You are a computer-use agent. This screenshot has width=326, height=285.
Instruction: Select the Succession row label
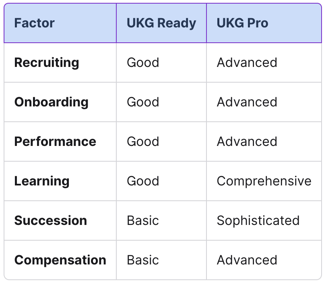51,221
